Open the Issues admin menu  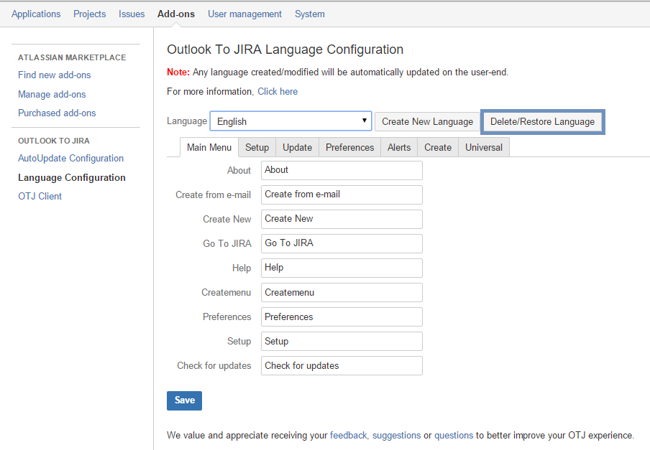[132, 14]
